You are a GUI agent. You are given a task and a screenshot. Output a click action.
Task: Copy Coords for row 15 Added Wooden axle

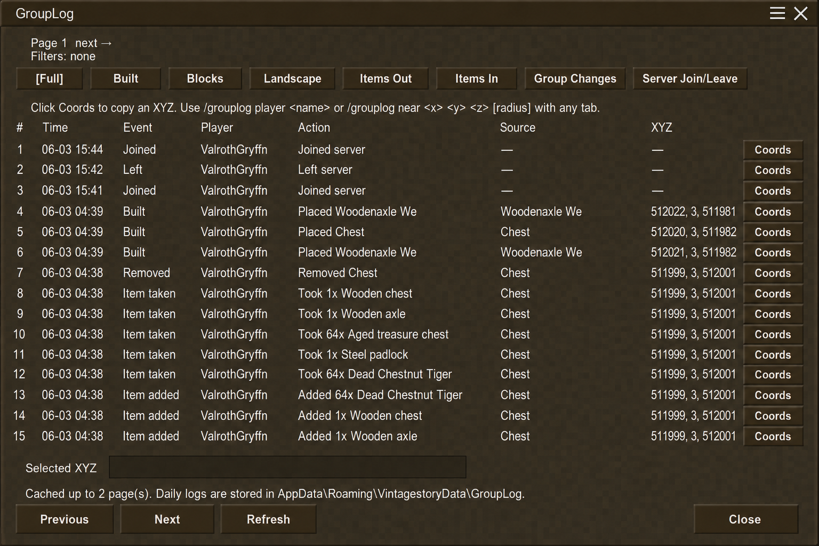tap(773, 436)
